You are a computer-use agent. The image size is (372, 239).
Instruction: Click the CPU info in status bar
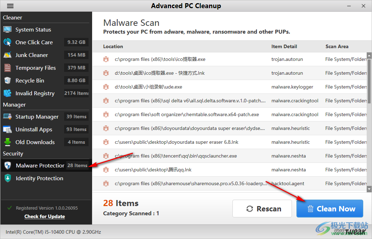[53, 232]
